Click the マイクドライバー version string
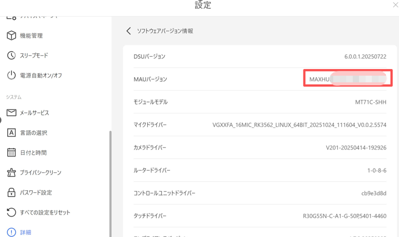399x237 pixels. pyautogui.click(x=299, y=125)
